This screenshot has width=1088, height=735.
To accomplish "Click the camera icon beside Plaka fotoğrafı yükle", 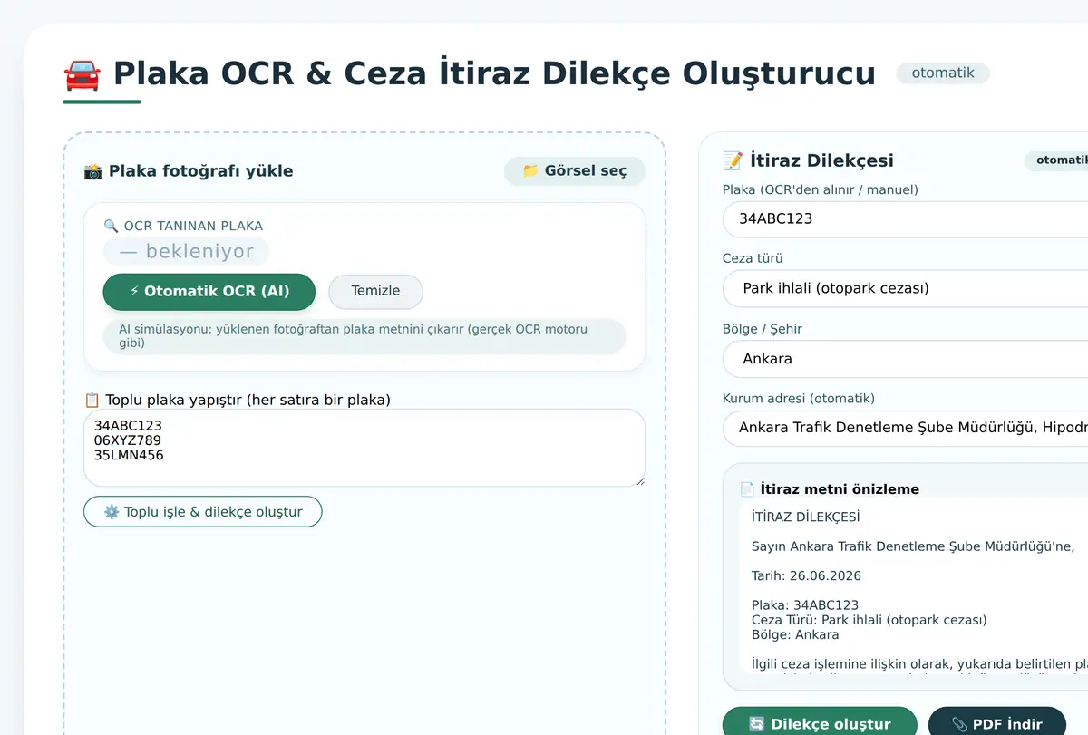I will [92, 171].
